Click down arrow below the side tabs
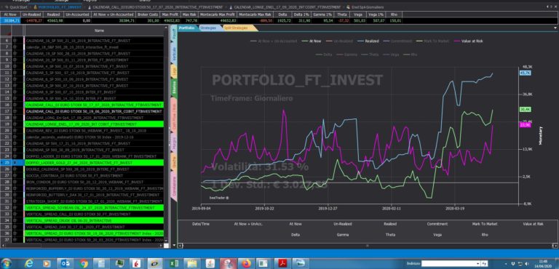The height and width of the screenshot is (269, 559). pyautogui.click(x=174, y=245)
